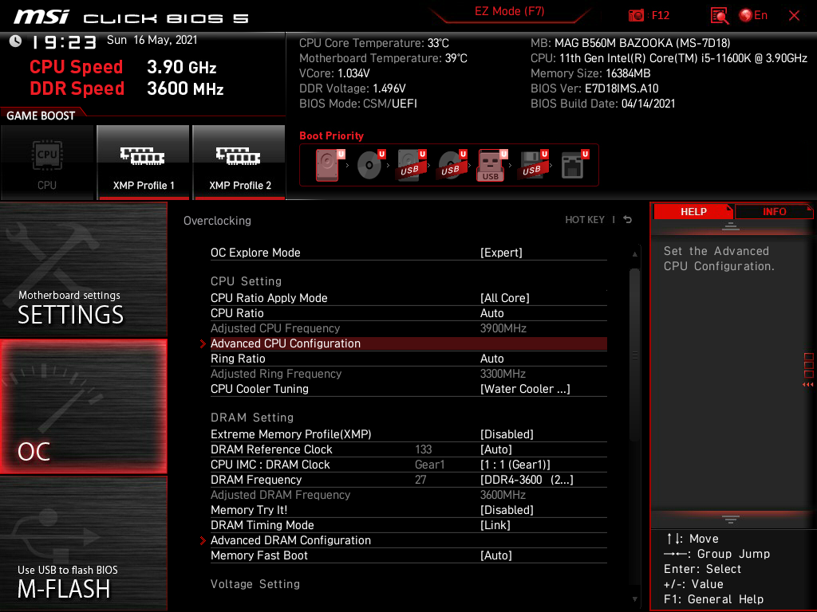817x612 pixels.
Task: Click the USB key boot device icon
Action: pos(491,166)
